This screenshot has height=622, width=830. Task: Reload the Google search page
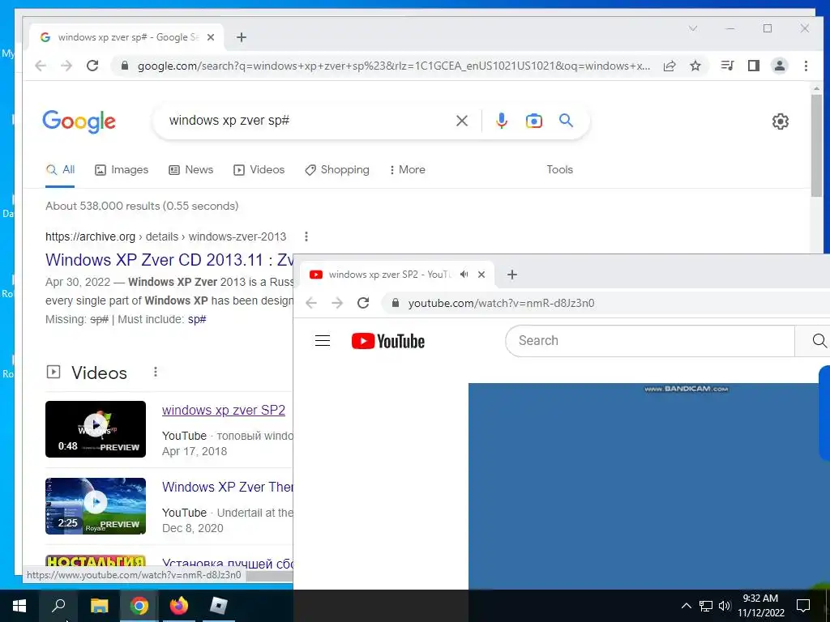coord(92,66)
